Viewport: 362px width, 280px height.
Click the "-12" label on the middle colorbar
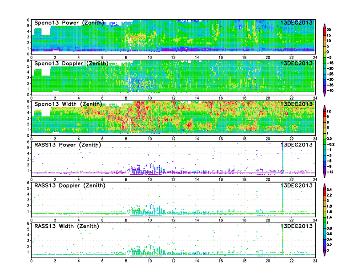pyautogui.click(x=330, y=172)
